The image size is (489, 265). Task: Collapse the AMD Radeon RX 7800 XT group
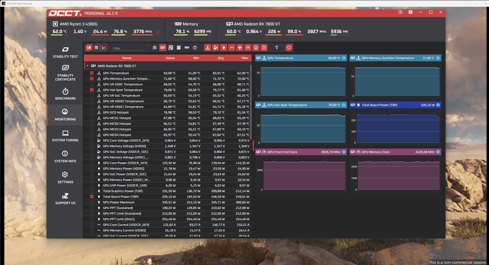click(88, 66)
